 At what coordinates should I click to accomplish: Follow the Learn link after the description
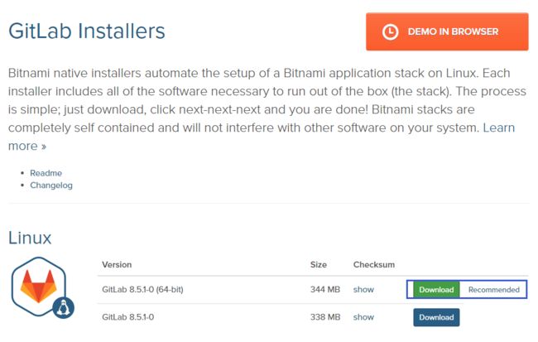coord(499,128)
